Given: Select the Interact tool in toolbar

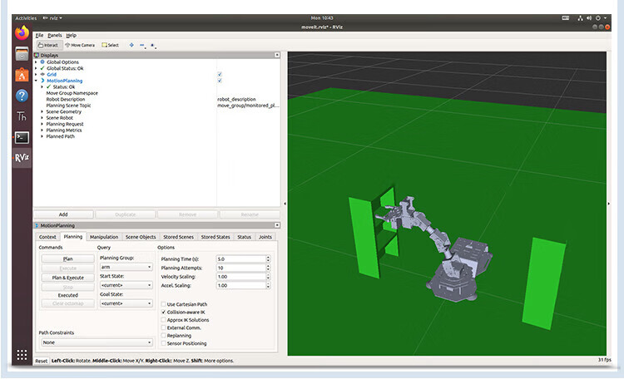Looking at the screenshot, I should click(47, 45).
